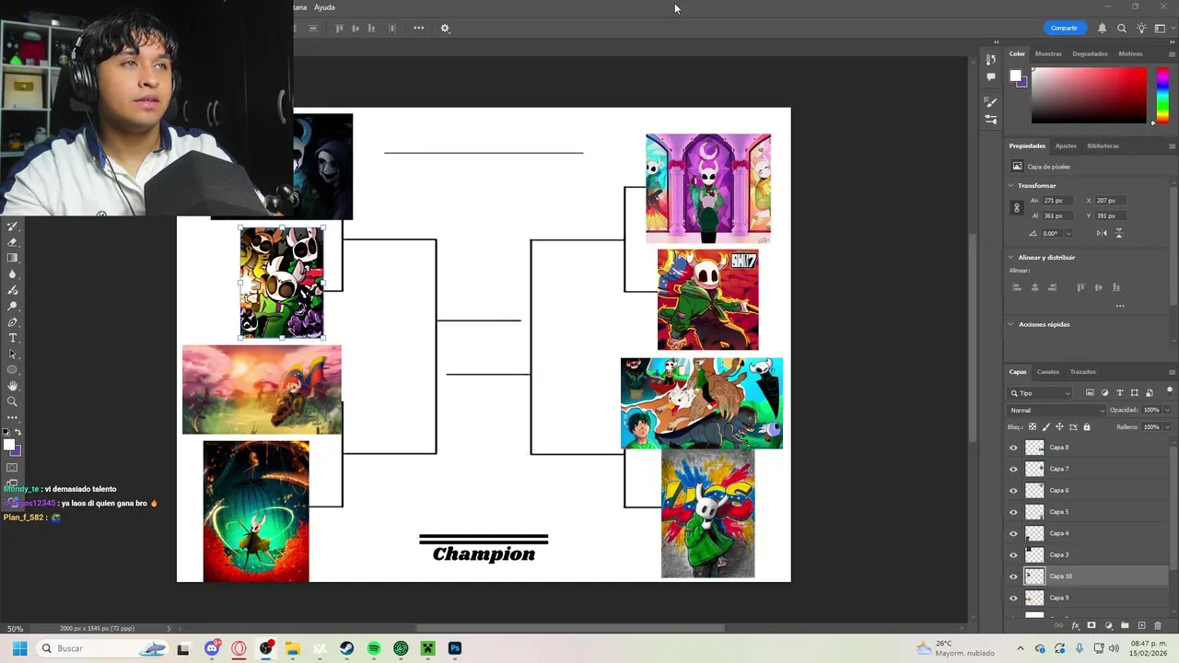Select the Path Selection arrow tool
The image size is (1179, 663).
click(13, 354)
